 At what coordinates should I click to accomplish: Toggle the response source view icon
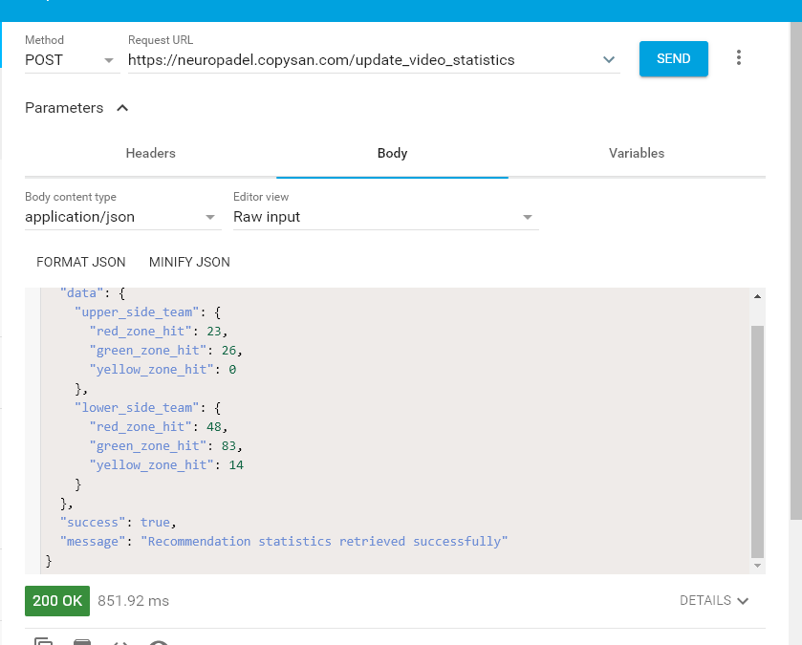coord(121,643)
